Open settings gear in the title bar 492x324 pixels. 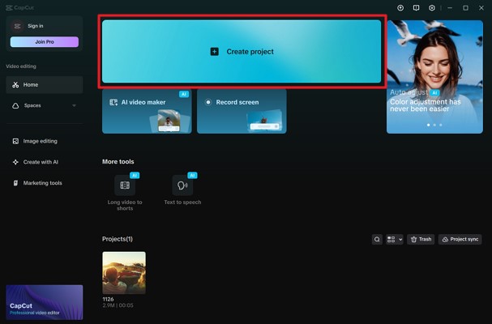point(432,7)
